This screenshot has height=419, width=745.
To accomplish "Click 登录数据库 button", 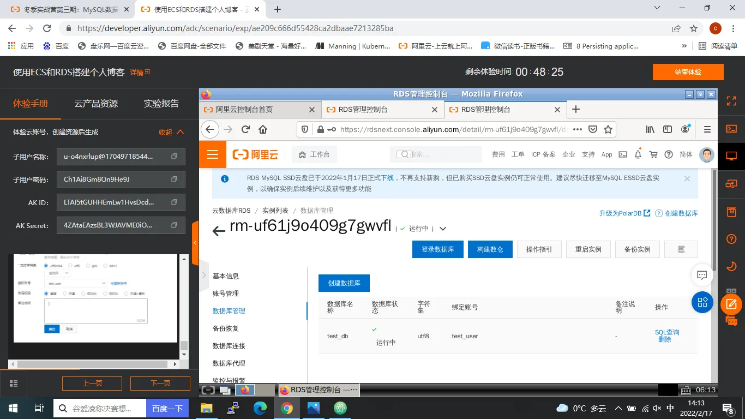I will (438, 249).
